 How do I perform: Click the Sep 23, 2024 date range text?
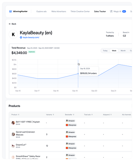coord(43,48)
